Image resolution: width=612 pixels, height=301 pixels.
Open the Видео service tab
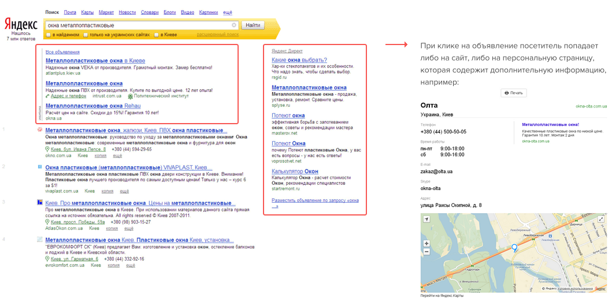tap(188, 13)
